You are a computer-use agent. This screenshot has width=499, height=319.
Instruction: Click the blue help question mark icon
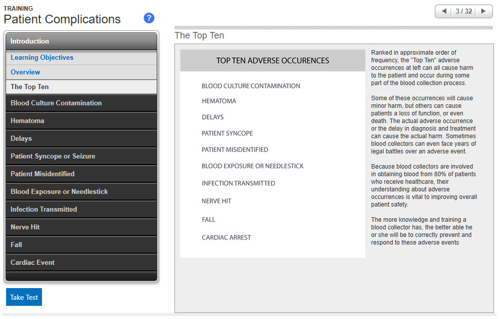click(x=149, y=18)
